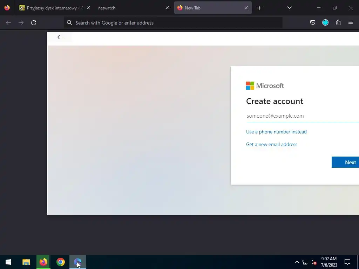Screen dimensions: 359x269
Task: Expand the list all tabs chevron
Action: (289, 8)
